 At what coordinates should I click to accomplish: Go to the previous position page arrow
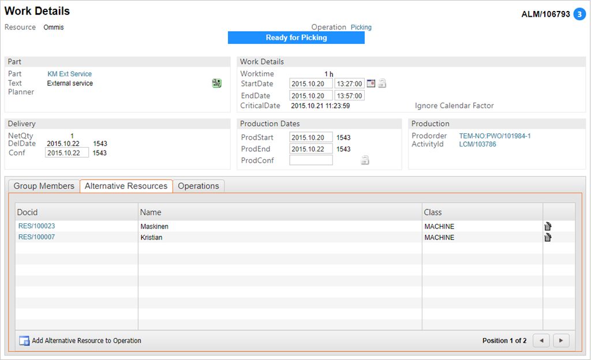(x=541, y=340)
